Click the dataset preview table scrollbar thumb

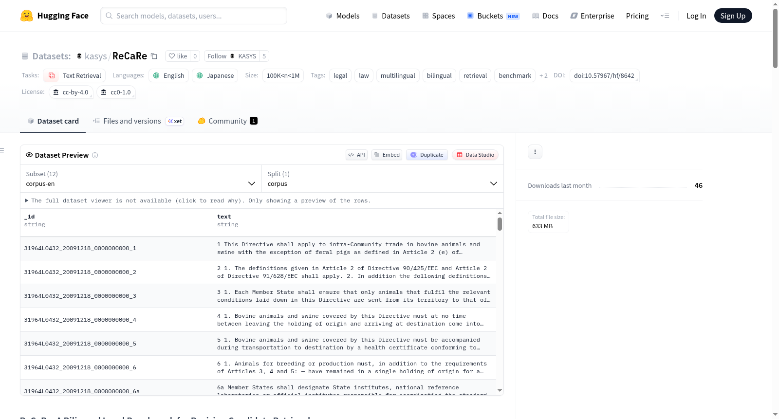pos(500,224)
